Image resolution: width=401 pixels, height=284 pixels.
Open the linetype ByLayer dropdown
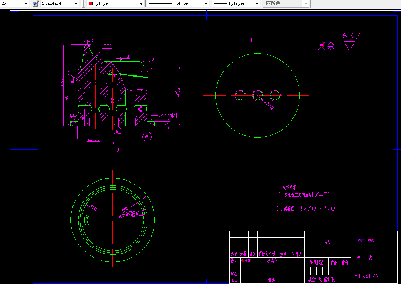(206, 4)
